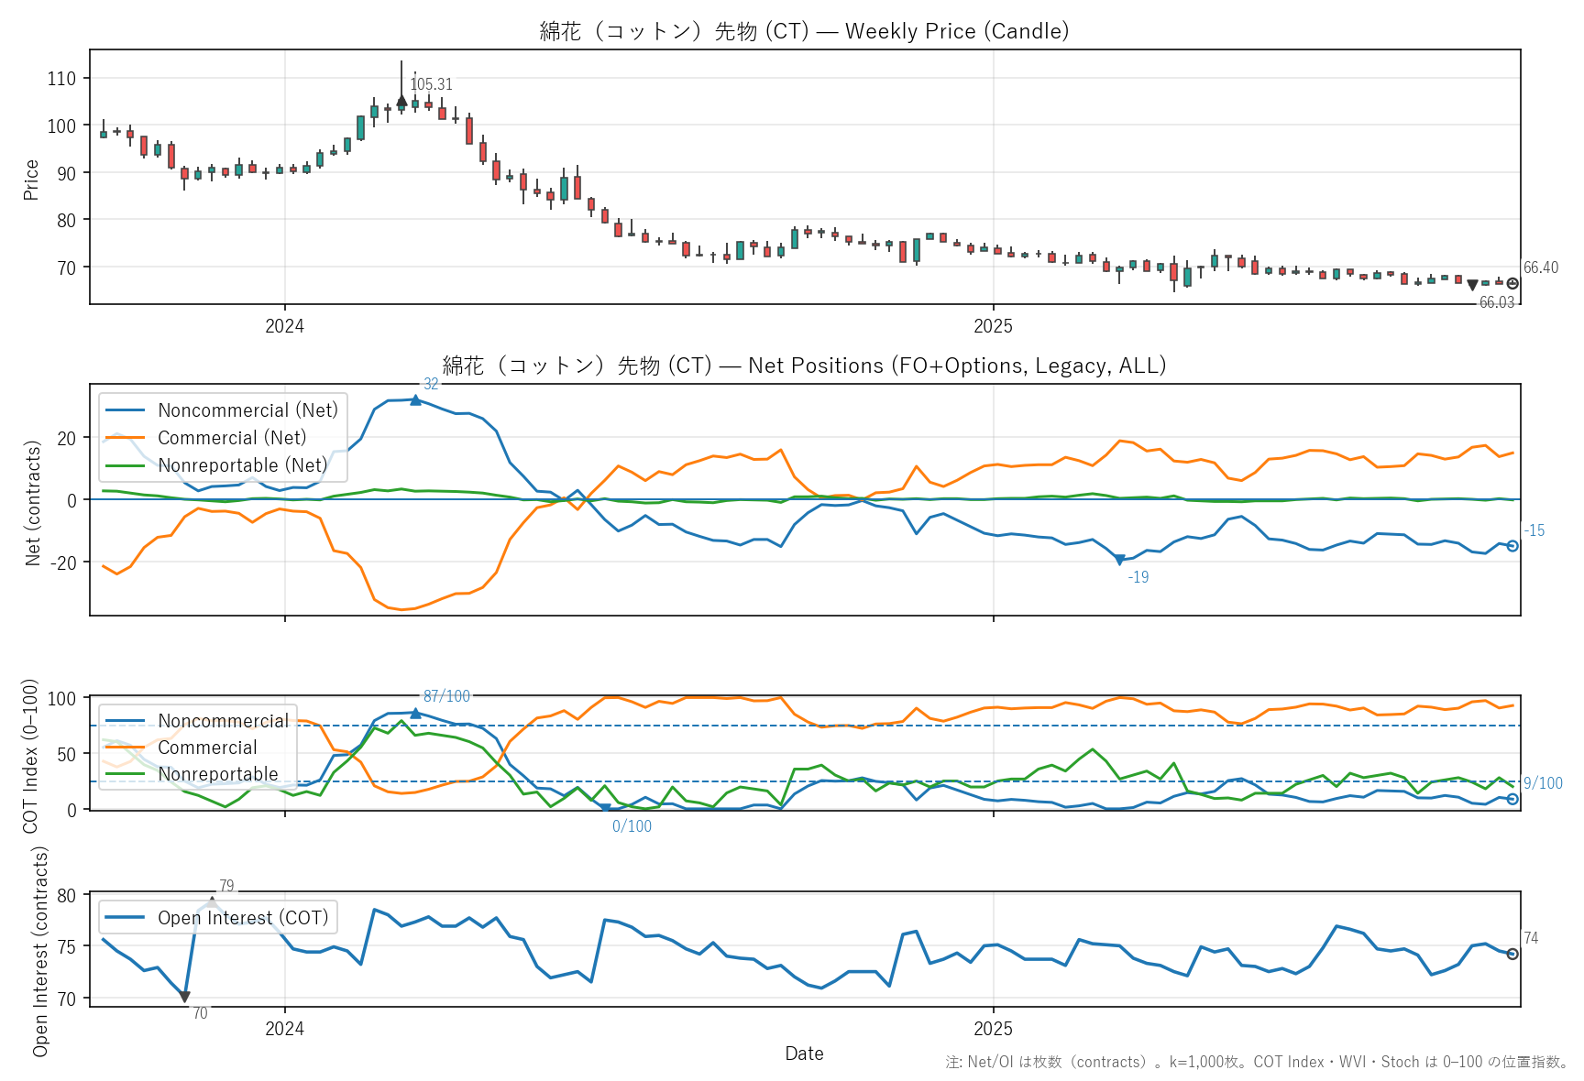The width and height of the screenshot is (1584, 1081).
Task: Click the price low triangle marker near 66.03
Action: tap(1472, 286)
